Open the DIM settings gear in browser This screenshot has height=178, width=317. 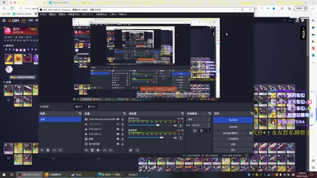[x=303, y=21]
